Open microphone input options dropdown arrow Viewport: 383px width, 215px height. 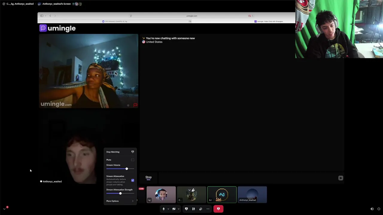tap(168, 209)
